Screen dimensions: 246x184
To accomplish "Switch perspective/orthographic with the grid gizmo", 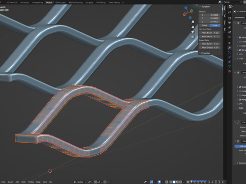I will pos(193,37).
